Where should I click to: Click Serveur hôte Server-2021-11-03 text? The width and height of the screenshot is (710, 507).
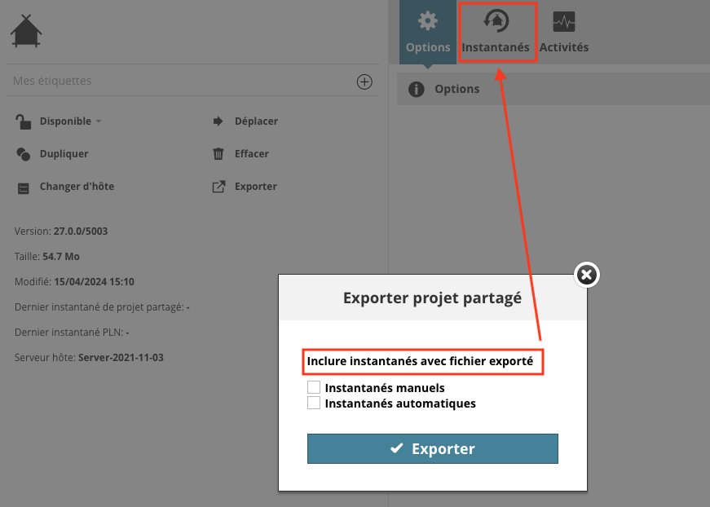(89, 358)
